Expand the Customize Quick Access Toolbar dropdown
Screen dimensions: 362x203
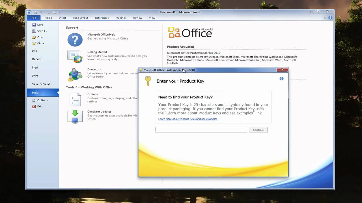[x=60, y=12]
